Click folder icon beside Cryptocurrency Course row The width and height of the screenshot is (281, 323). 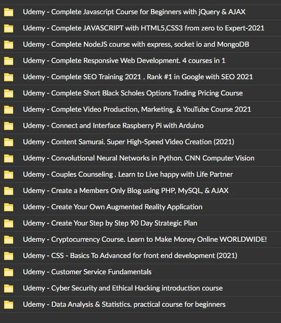(9, 240)
